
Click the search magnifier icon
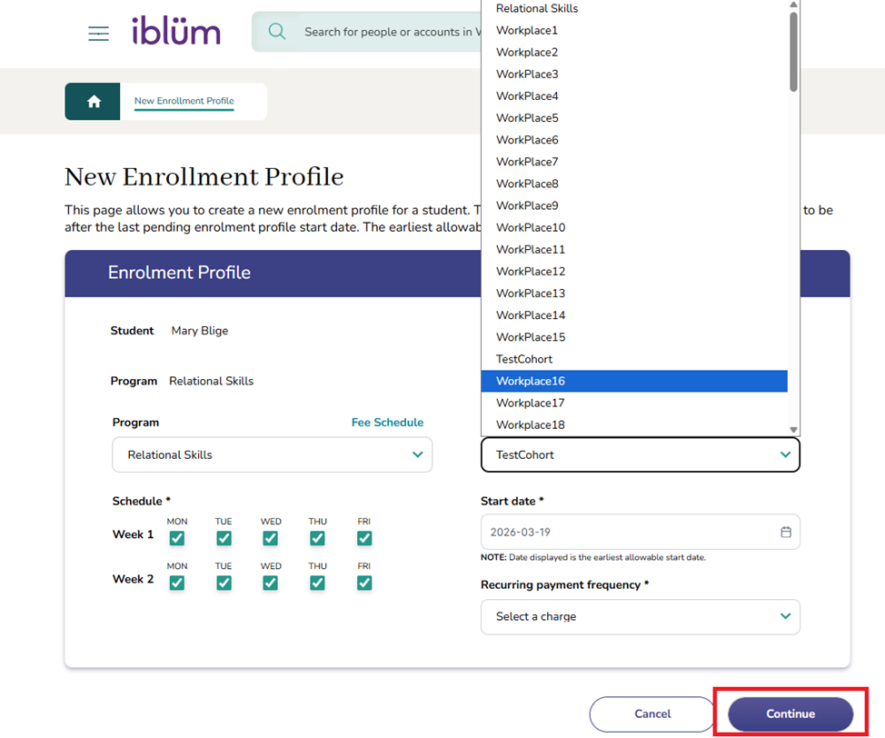click(x=278, y=32)
